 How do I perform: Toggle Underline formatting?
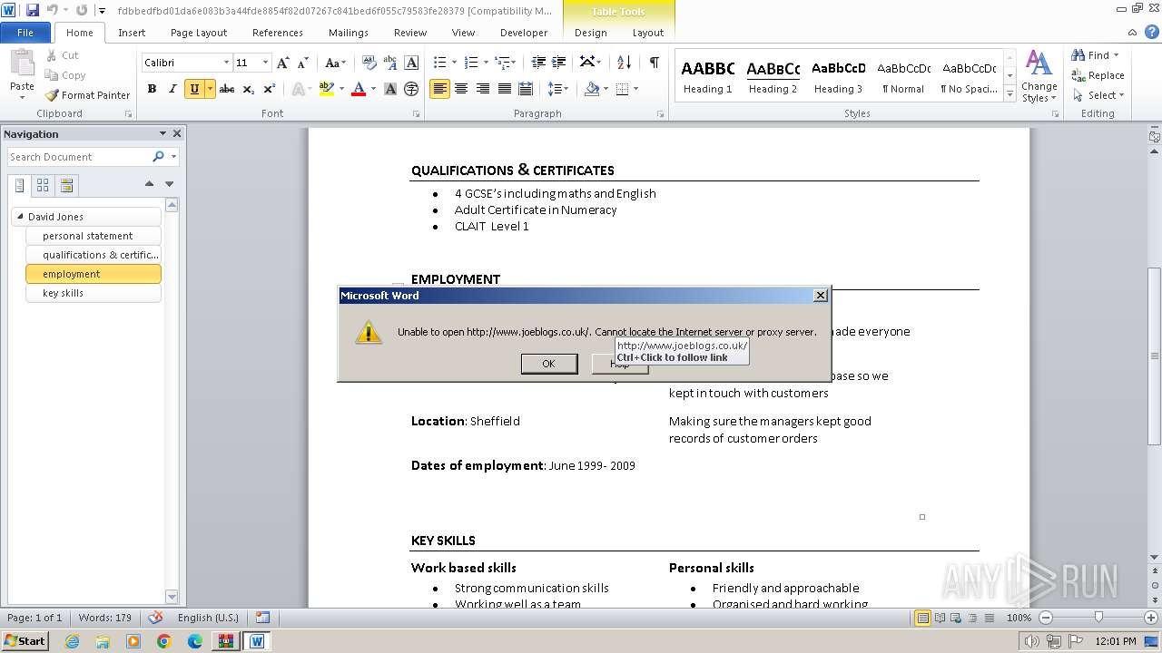tap(193, 89)
